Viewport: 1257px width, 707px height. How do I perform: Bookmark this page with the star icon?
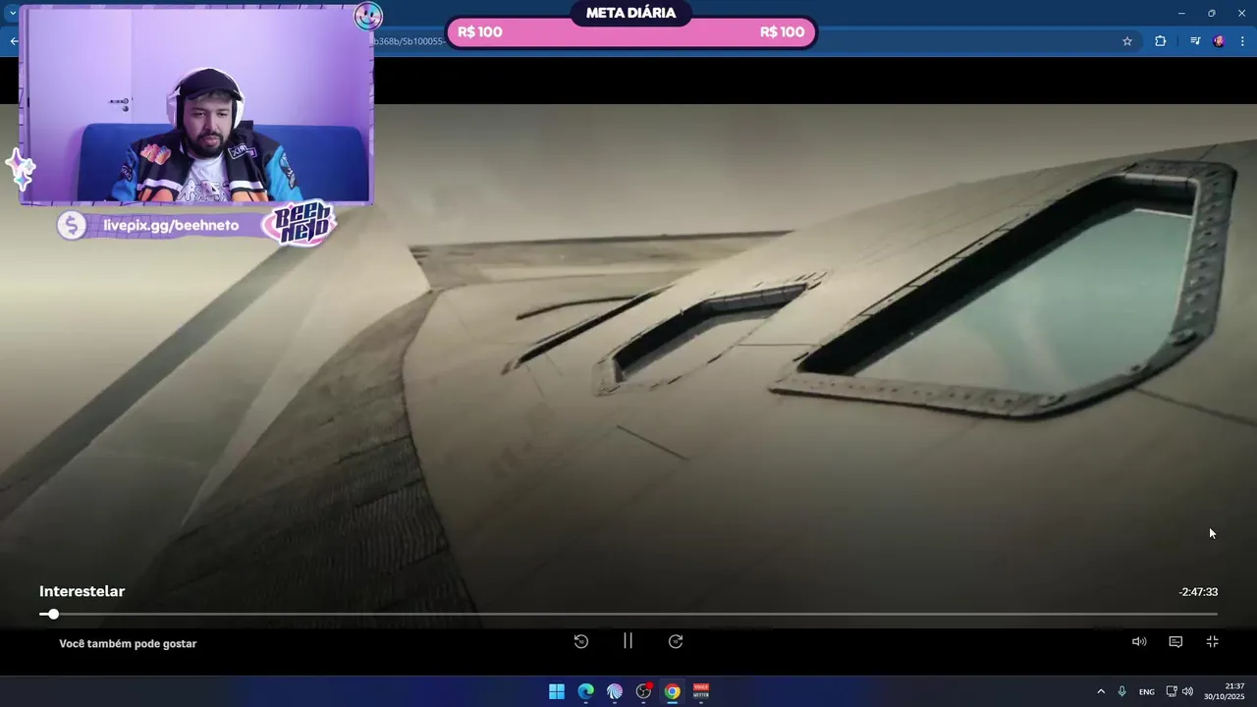[1127, 41]
